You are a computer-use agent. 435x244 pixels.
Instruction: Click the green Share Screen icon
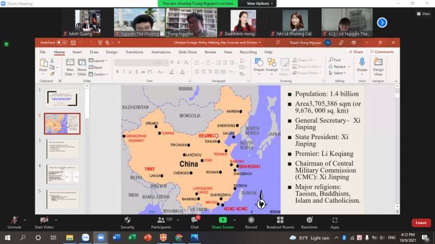click(222, 220)
